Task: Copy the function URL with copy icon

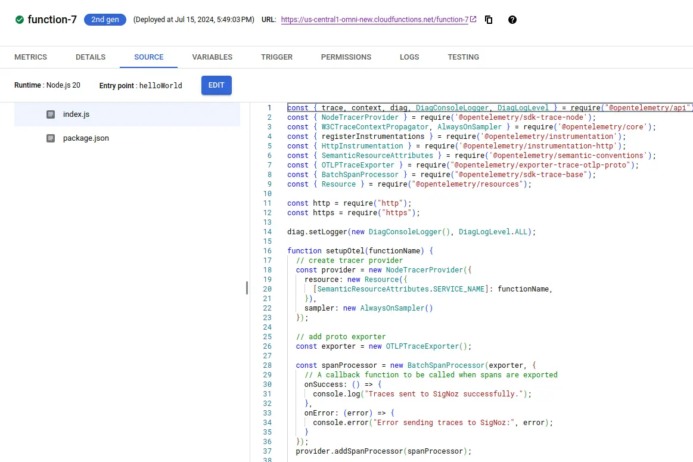Action: 489,20
